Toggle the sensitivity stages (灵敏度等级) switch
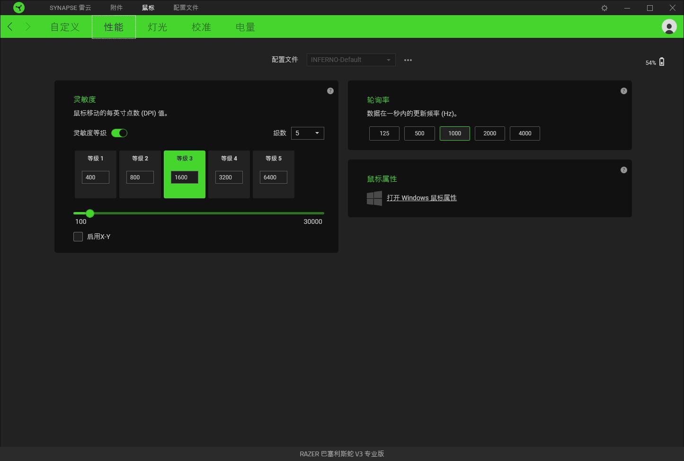684x461 pixels. pyautogui.click(x=119, y=133)
